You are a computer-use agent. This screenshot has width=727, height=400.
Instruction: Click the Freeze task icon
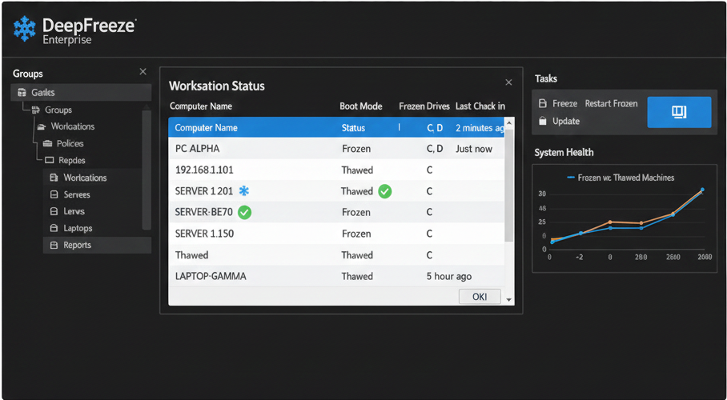(x=542, y=104)
